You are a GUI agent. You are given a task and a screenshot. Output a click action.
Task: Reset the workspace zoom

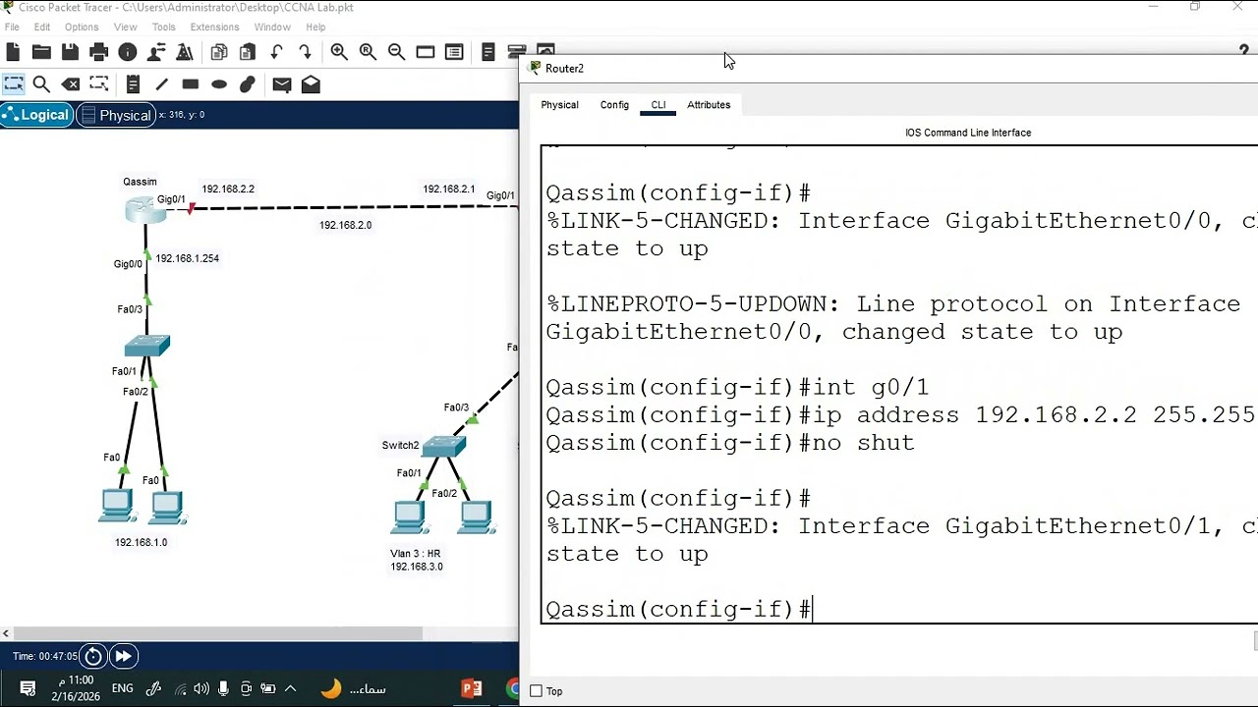point(368,52)
